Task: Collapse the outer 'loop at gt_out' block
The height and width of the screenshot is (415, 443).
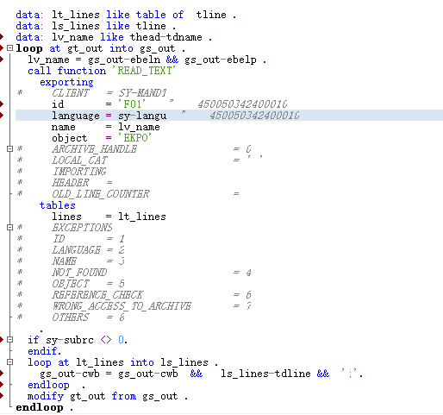Action: [9, 48]
